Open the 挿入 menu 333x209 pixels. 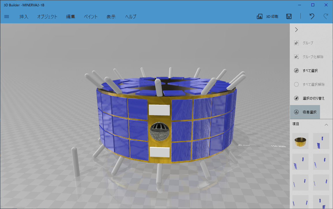24,16
